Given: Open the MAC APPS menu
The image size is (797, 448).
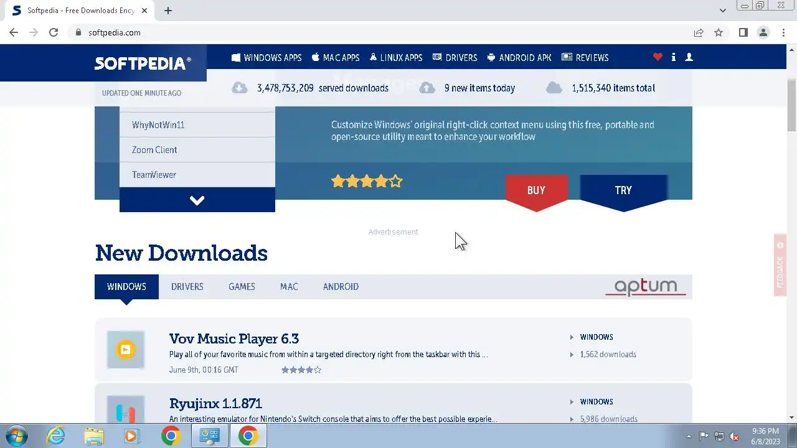Looking at the screenshot, I should pyautogui.click(x=336, y=57).
